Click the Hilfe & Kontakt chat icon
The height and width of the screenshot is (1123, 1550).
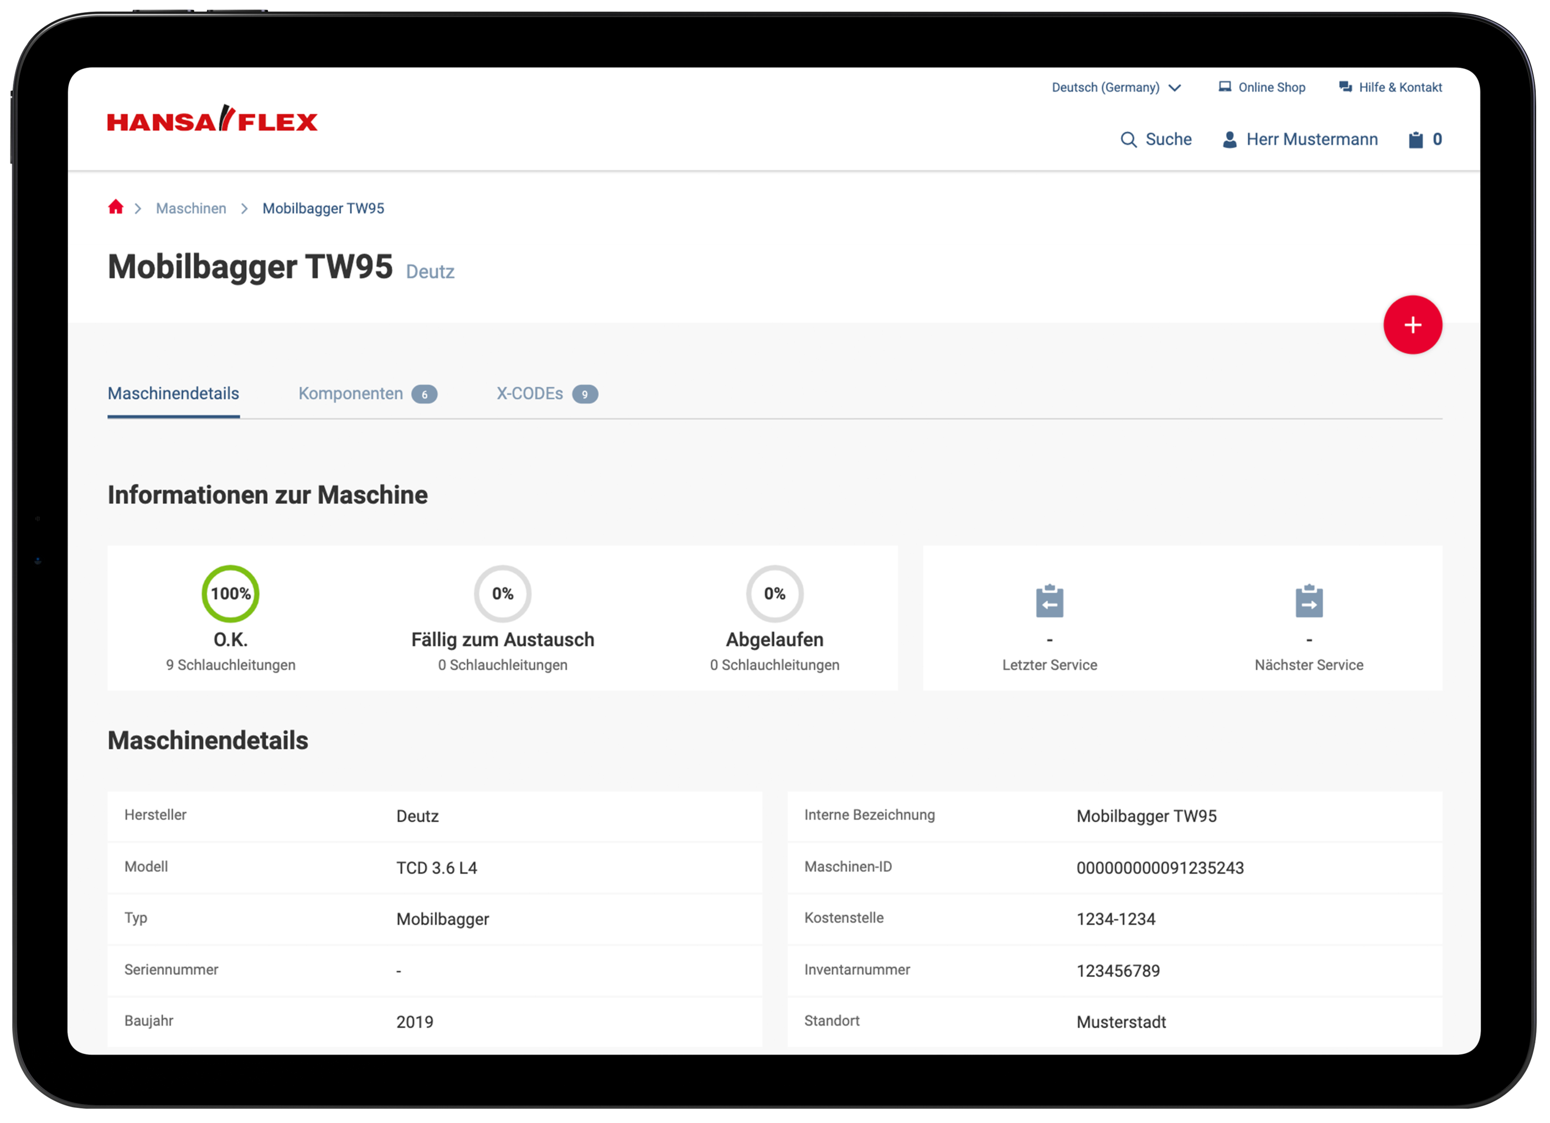(x=1345, y=87)
